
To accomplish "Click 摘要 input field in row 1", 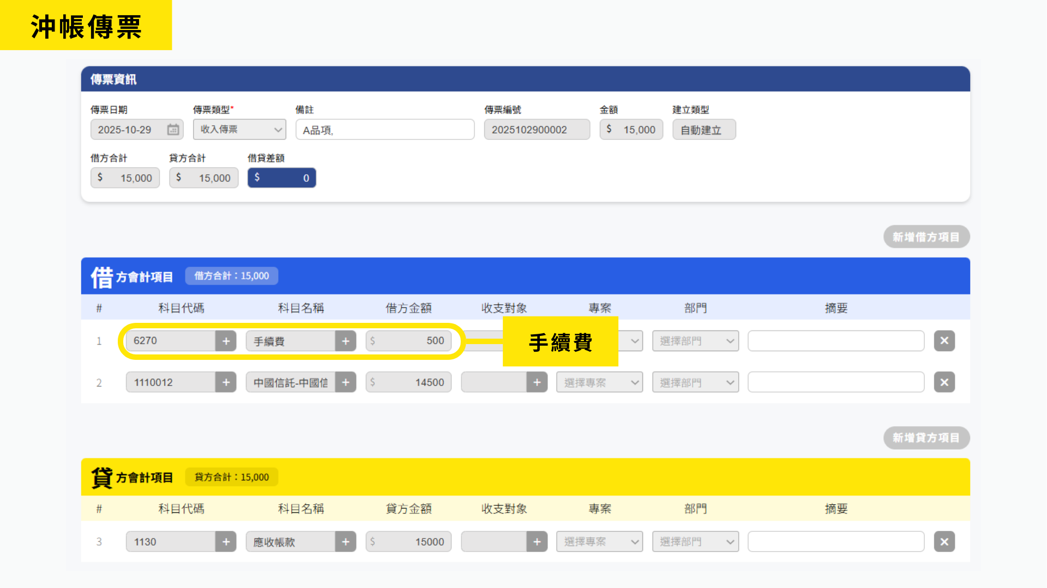I will point(835,341).
